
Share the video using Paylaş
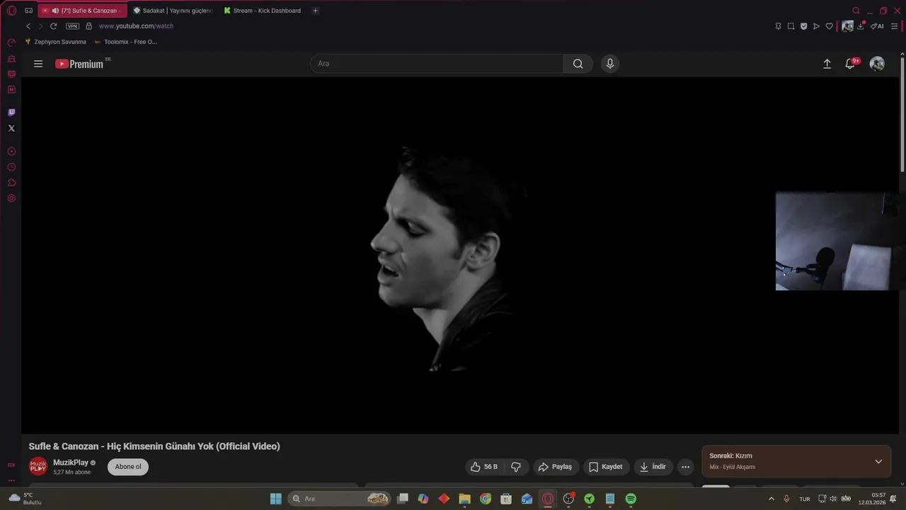pos(556,467)
